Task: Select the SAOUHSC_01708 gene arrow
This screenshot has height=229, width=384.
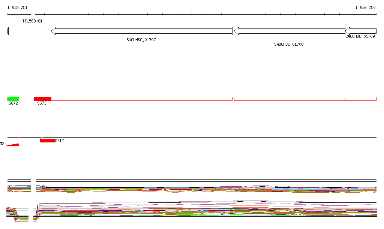Action: coord(289,31)
